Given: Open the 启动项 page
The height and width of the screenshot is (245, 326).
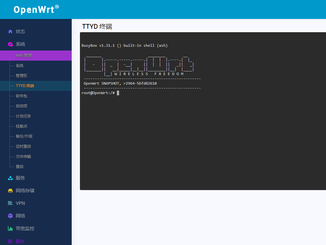Looking at the screenshot, I should 36,106.
